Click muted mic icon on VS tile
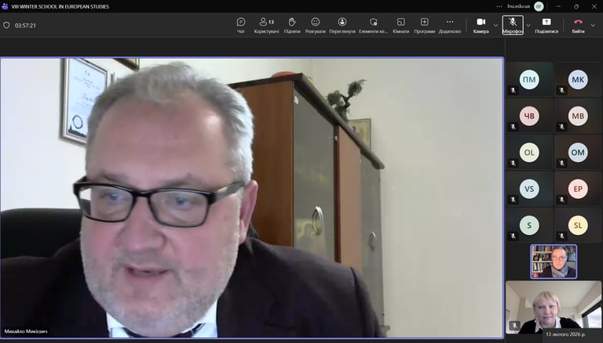Screen dimensions: 603x343 pos(513,200)
